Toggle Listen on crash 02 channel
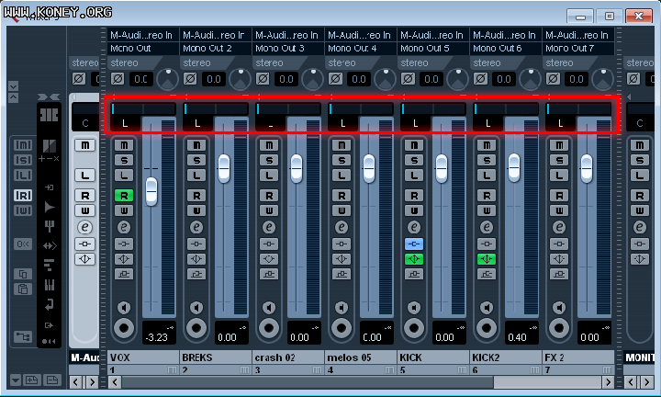 [269, 176]
